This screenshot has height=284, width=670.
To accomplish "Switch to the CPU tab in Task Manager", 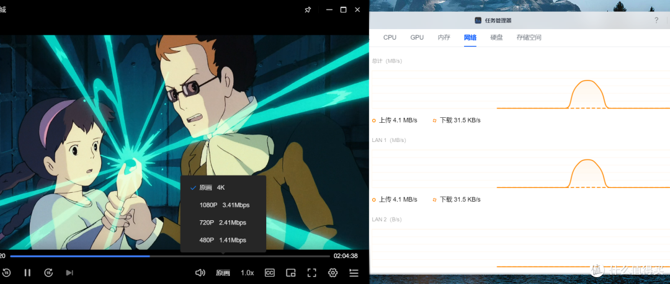I will tap(390, 38).
